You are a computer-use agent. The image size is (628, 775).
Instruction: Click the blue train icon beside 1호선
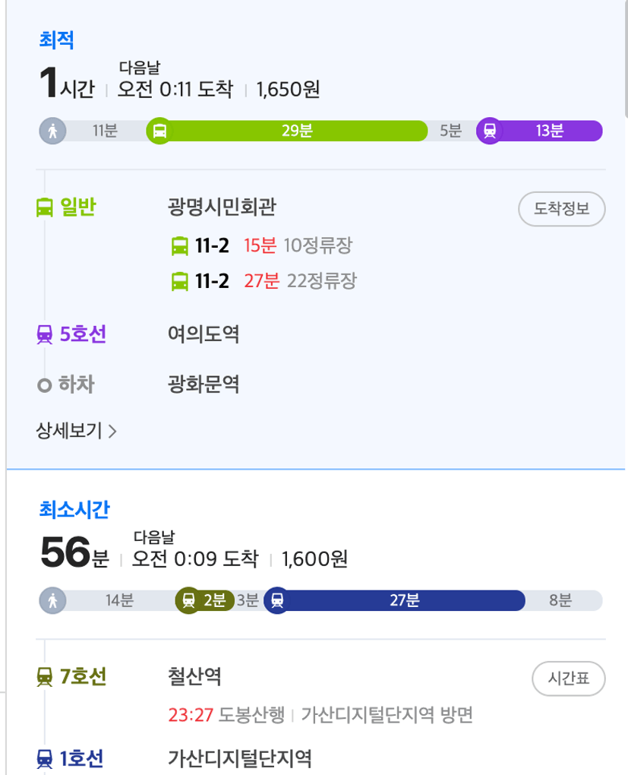[x=45, y=758]
